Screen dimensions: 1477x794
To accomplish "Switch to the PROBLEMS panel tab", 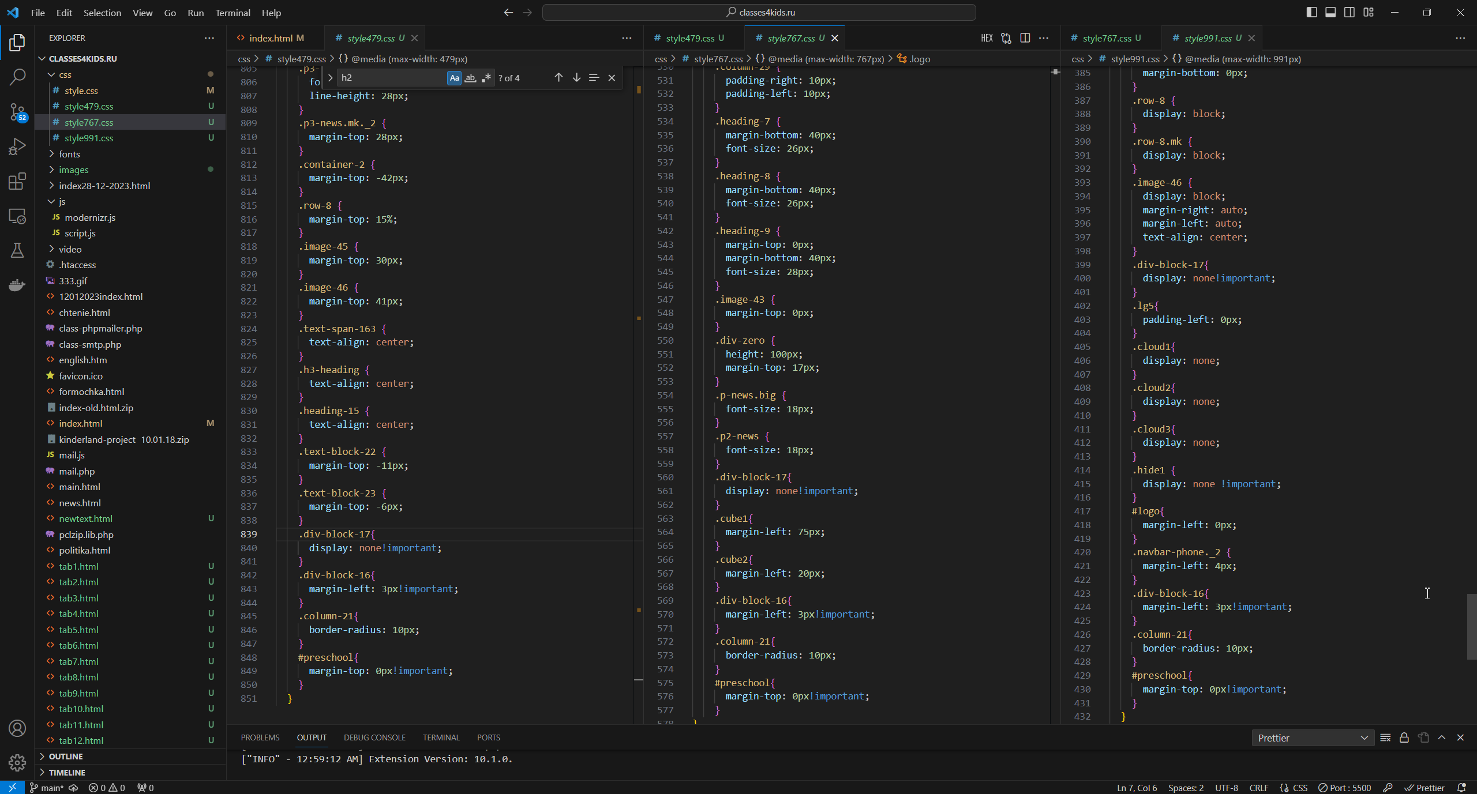I will [x=260, y=737].
